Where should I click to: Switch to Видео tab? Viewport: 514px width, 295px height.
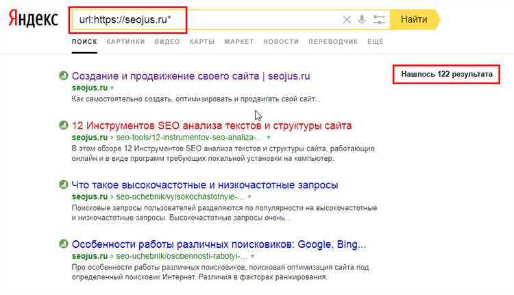tap(167, 42)
